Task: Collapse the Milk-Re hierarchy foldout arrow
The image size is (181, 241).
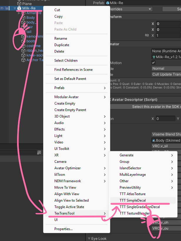Action: [x=15, y=8]
